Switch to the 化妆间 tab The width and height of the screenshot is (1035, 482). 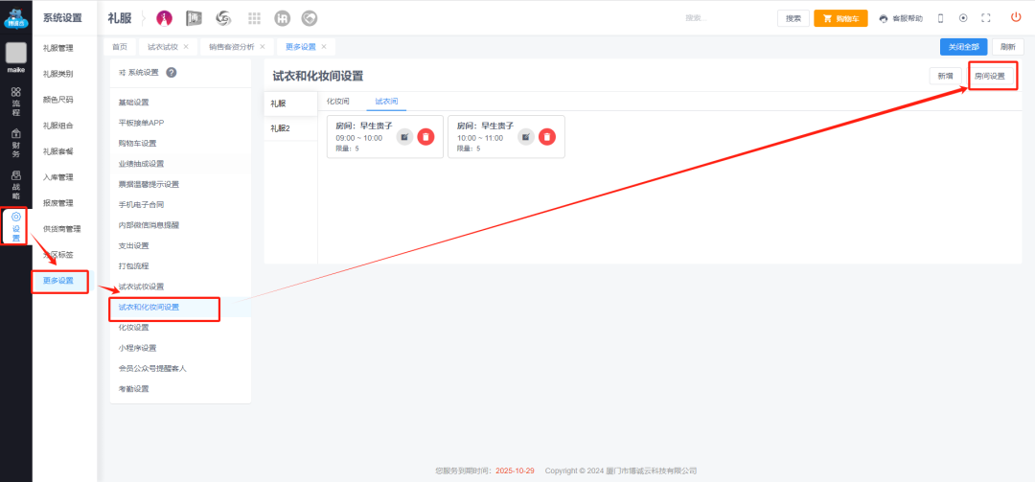tap(338, 101)
